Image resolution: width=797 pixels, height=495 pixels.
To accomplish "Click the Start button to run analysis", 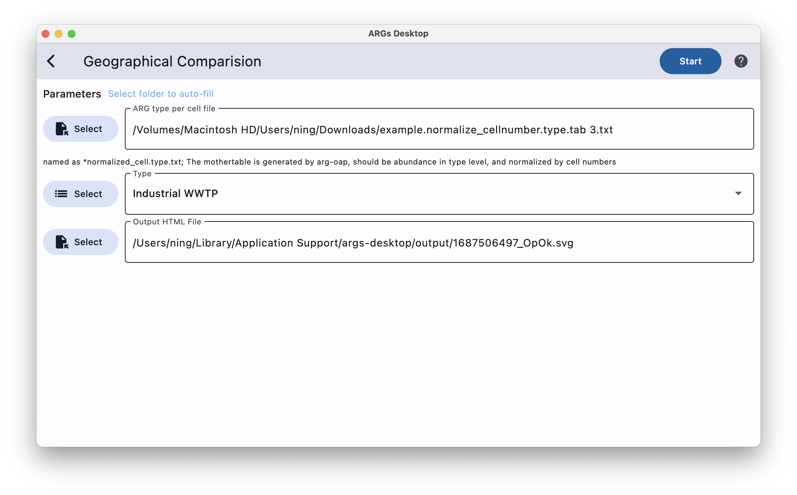I will [690, 60].
